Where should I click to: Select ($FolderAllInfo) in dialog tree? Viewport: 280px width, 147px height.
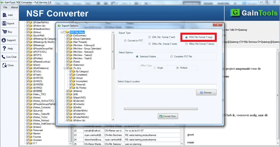coord(80,111)
